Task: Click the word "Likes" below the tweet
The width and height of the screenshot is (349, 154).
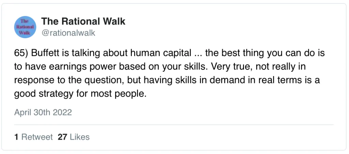Action: pos(79,137)
